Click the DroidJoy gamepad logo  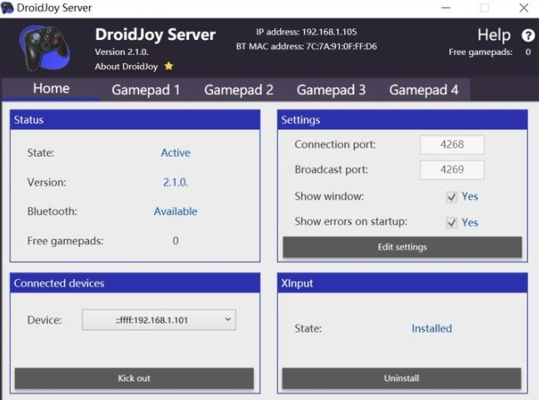(x=45, y=47)
